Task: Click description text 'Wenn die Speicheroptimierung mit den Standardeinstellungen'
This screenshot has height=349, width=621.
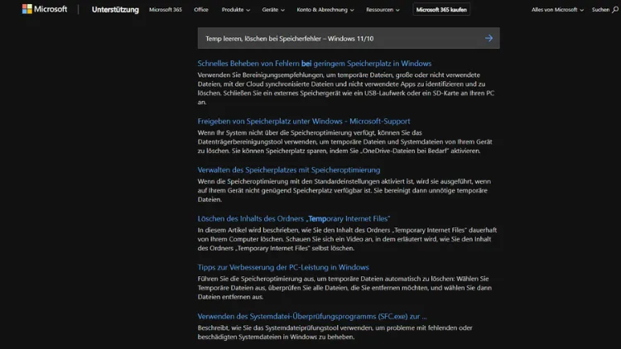Action: pyautogui.click(x=344, y=190)
